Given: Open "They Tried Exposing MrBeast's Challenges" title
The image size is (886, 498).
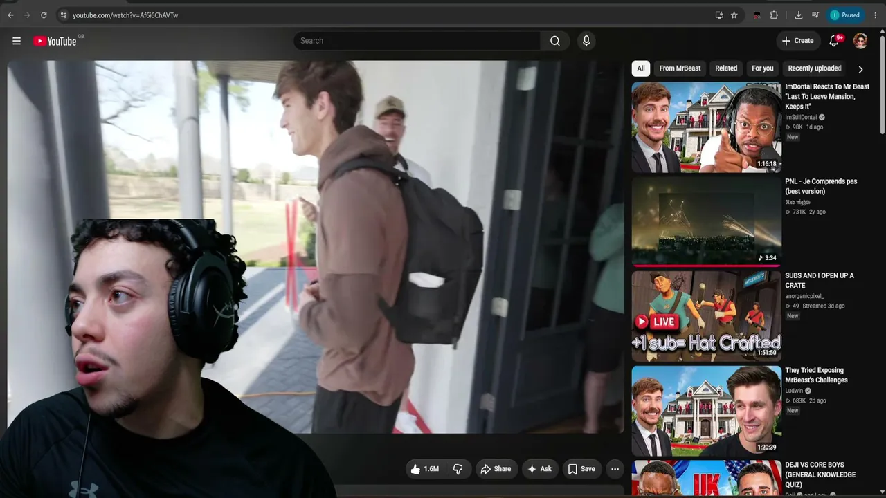Looking at the screenshot, I should (816, 375).
